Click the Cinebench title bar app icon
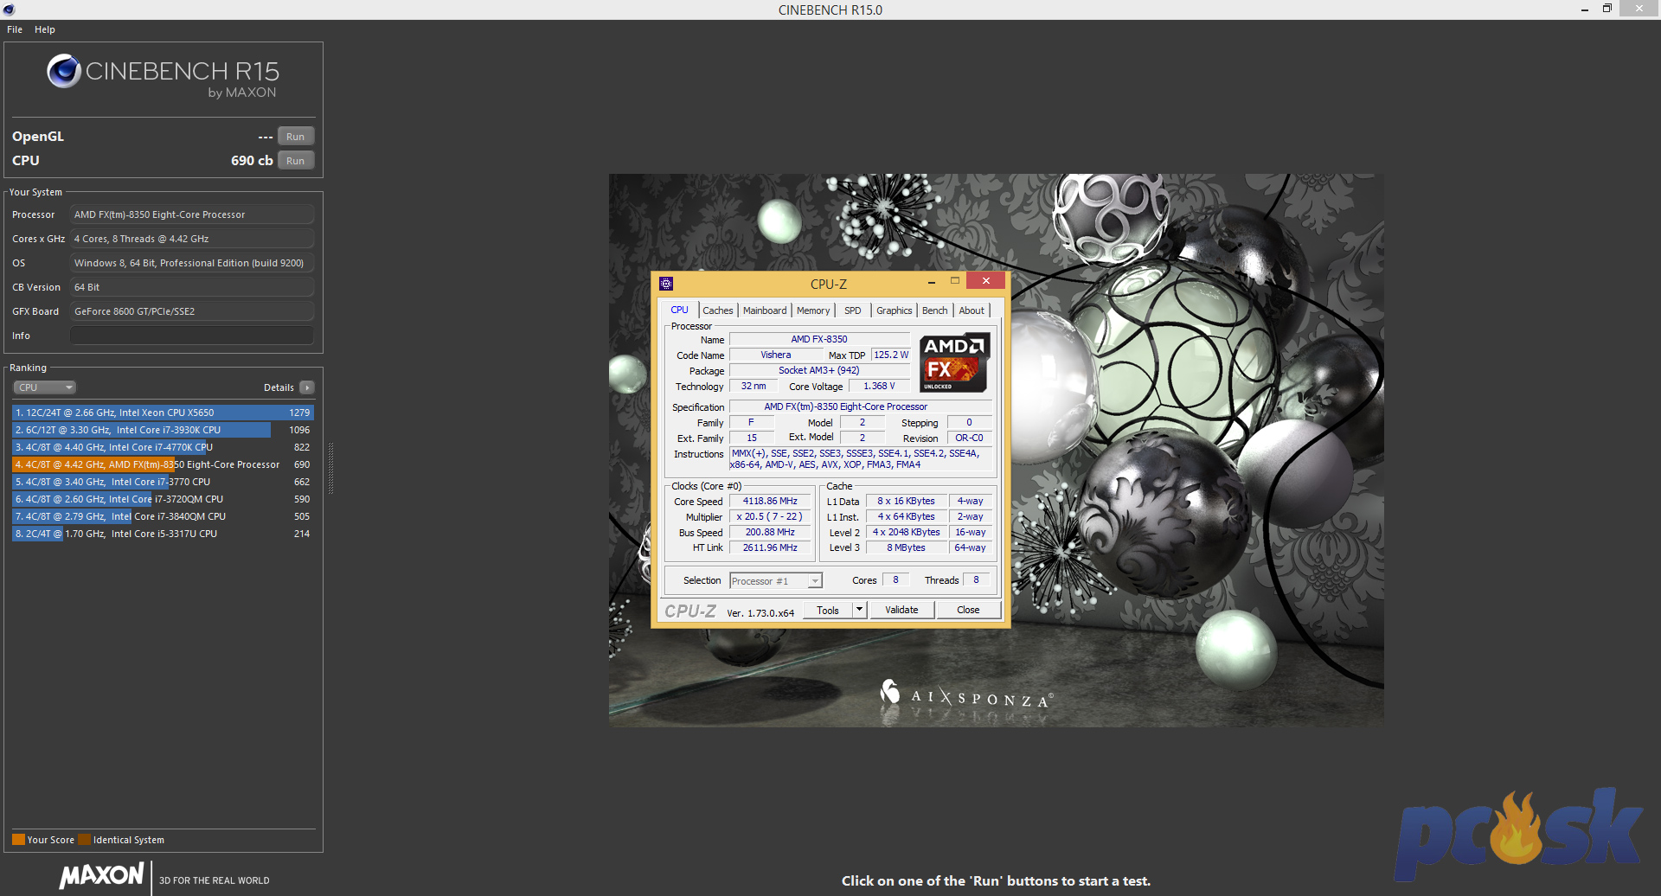1661x896 pixels. click(9, 10)
